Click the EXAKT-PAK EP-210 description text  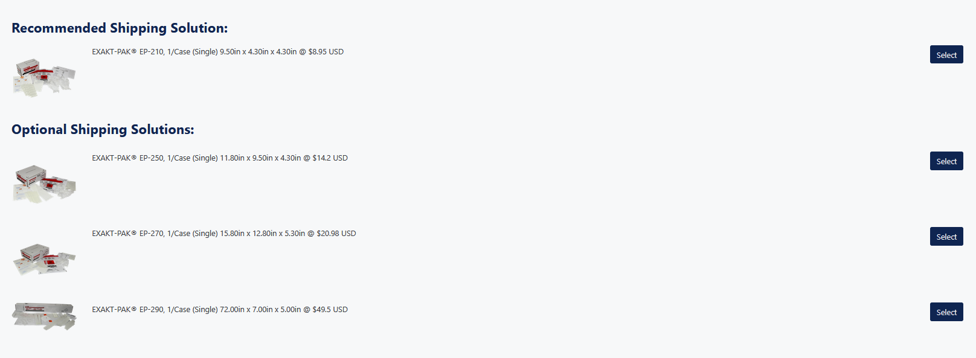[x=217, y=52]
